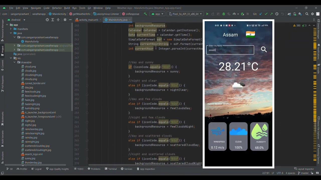The image size is (321, 180).
Task: Click the search magnifier in weather app
Action: 264,49
